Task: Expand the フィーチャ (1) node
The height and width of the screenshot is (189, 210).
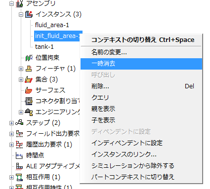Action: (x=21, y=69)
